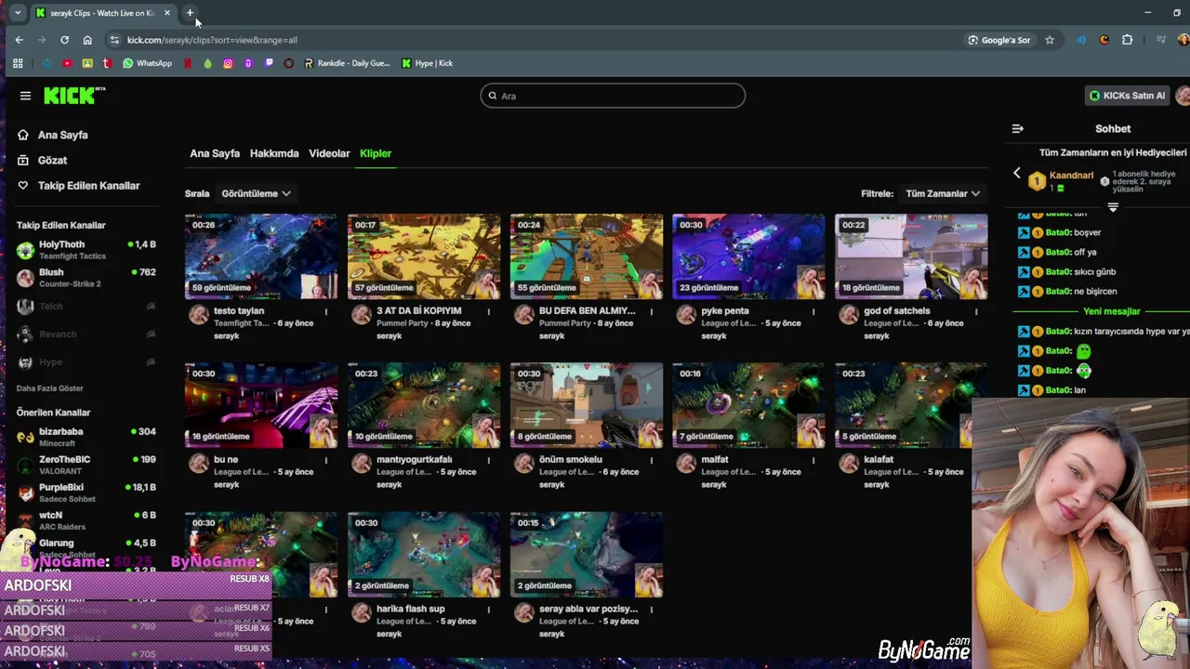Image resolution: width=1190 pixels, height=669 pixels.
Task: Open the options menu for testo taylan clip
Action: [x=326, y=311]
